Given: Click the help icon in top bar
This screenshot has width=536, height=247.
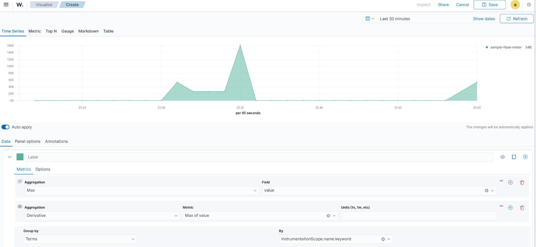Looking at the screenshot, I should click(529, 5).
